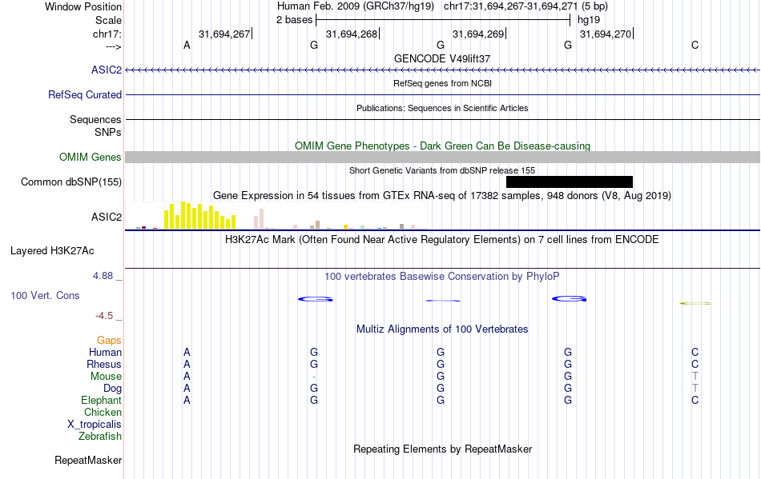Click the Human alignment row label

(105, 352)
